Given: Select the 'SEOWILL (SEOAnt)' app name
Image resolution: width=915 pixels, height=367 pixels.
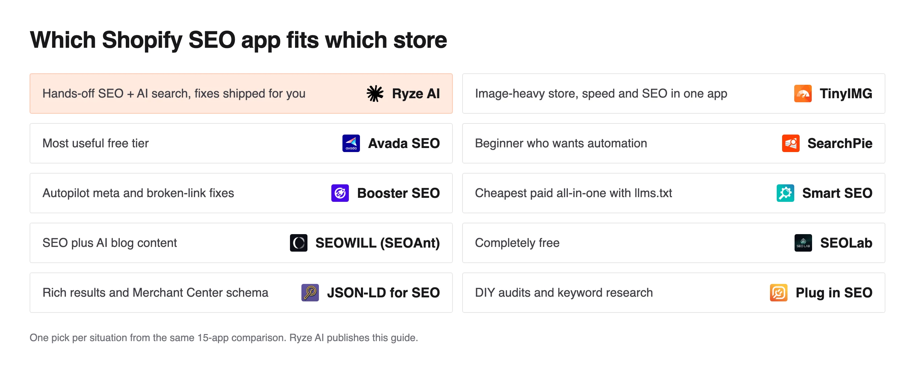Looking at the screenshot, I should click(377, 243).
